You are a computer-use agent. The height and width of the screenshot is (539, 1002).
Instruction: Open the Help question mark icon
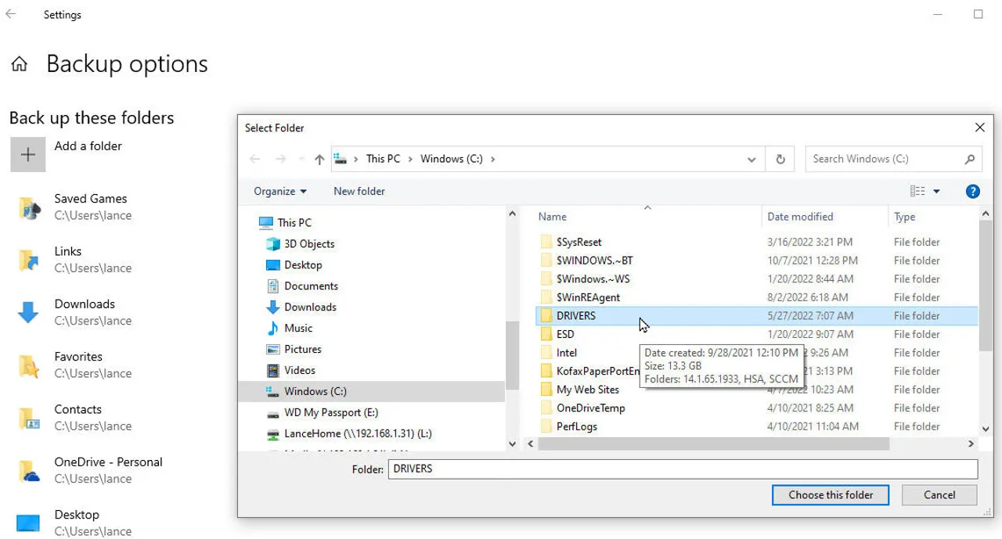point(972,192)
